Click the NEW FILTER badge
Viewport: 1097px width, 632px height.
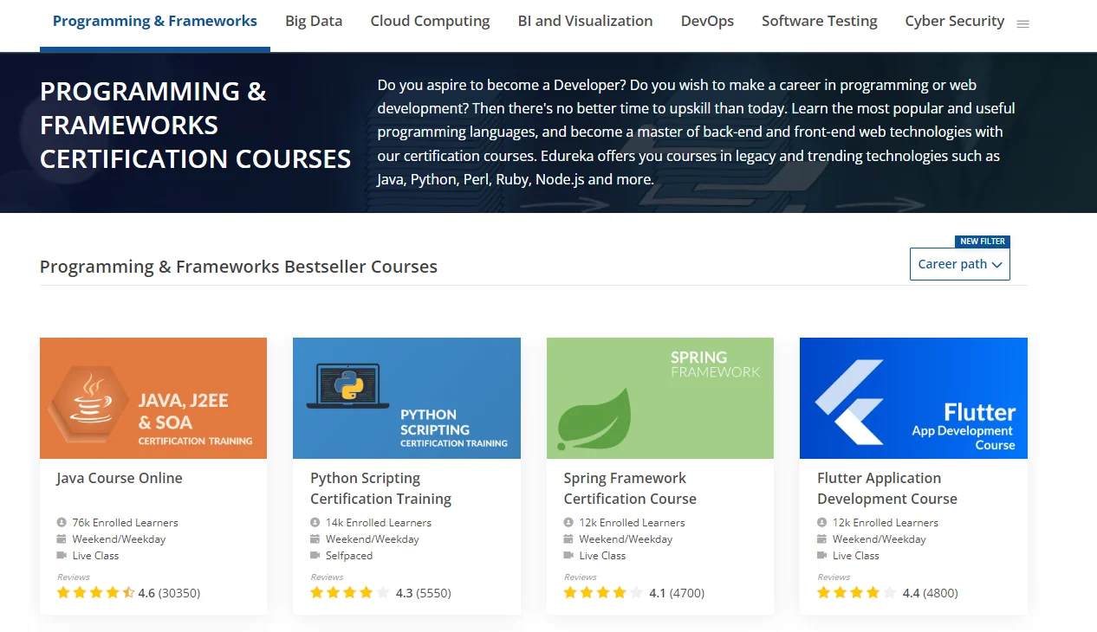point(983,242)
